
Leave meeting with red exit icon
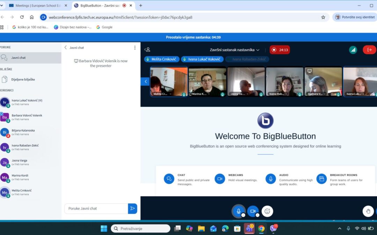pos(369,50)
